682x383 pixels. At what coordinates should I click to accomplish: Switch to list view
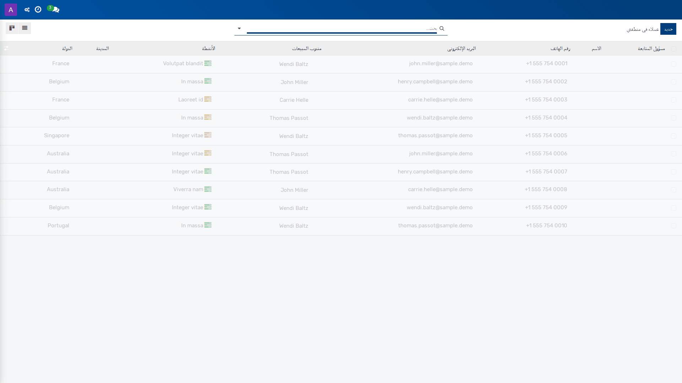coord(25,28)
